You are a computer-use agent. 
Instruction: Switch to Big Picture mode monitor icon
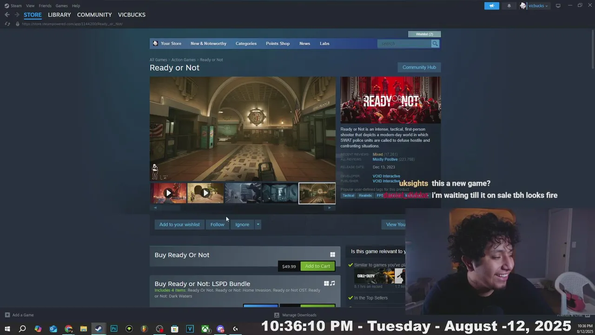tap(558, 6)
